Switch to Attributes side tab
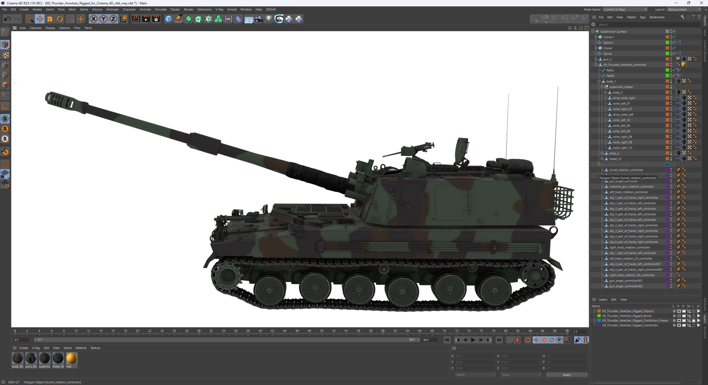The height and width of the screenshot is (385, 708). pos(705,304)
